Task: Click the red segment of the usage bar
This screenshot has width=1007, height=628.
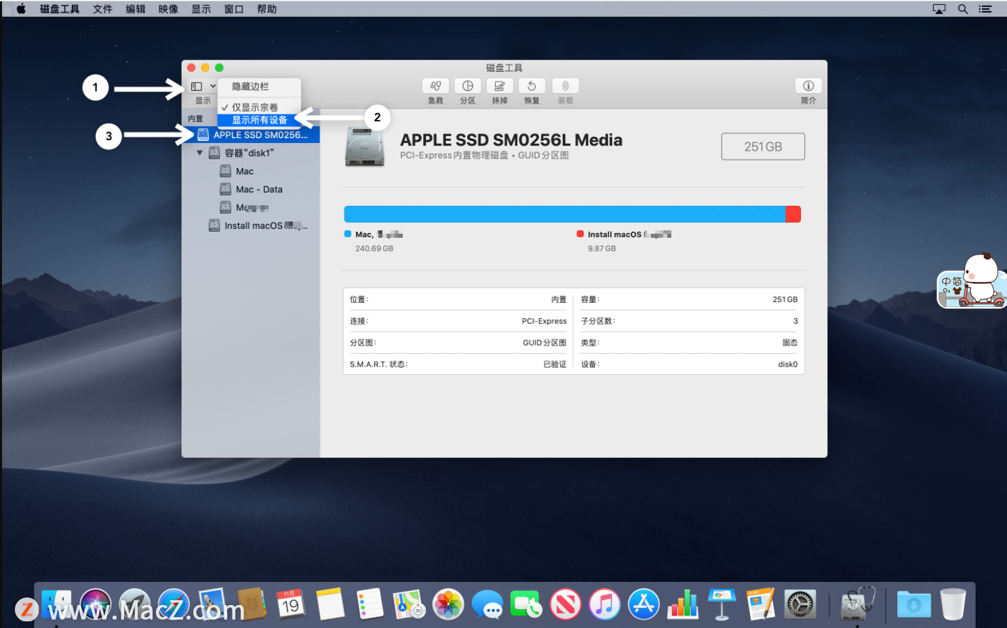Action: (793, 214)
